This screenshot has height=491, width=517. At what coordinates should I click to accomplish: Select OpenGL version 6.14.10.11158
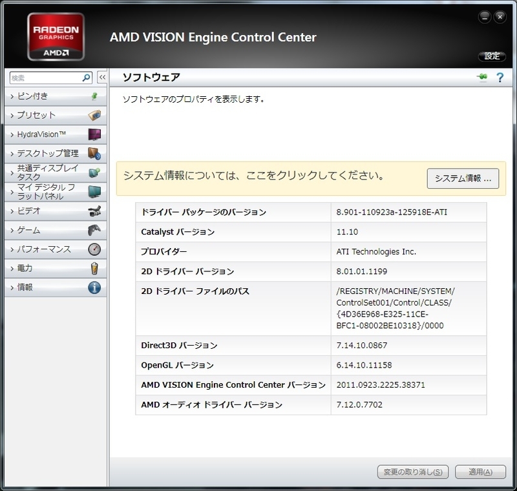tap(364, 365)
